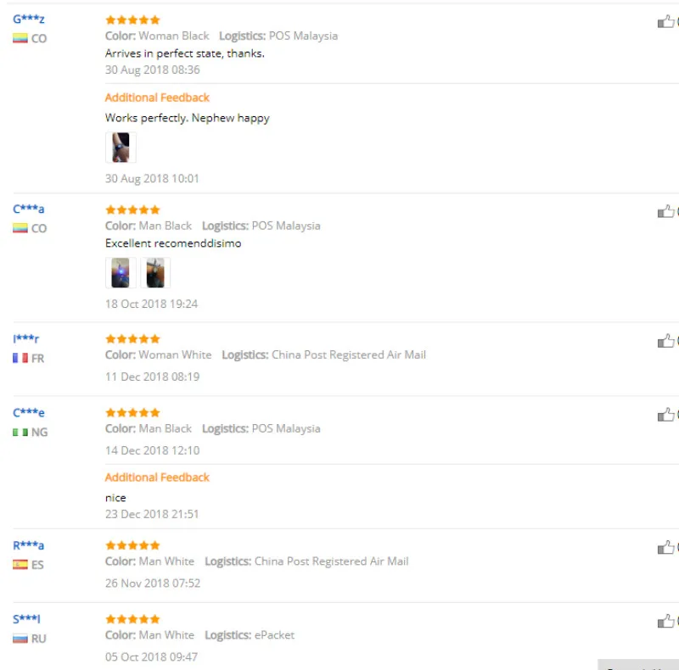Open reviewer C***e's profile link
Image resolution: width=679 pixels, height=670 pixels.
point(29,412)
